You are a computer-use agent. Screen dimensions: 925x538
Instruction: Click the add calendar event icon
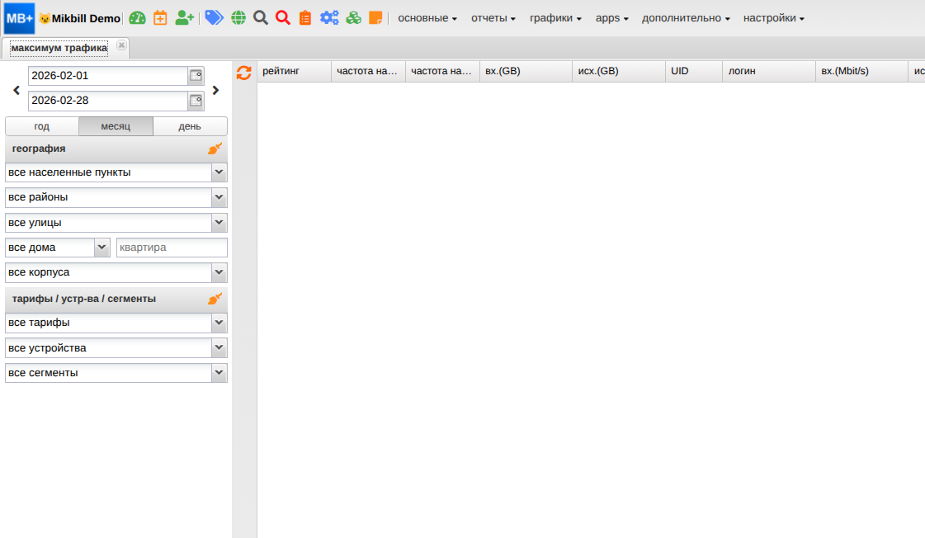(x=160, y=17)
